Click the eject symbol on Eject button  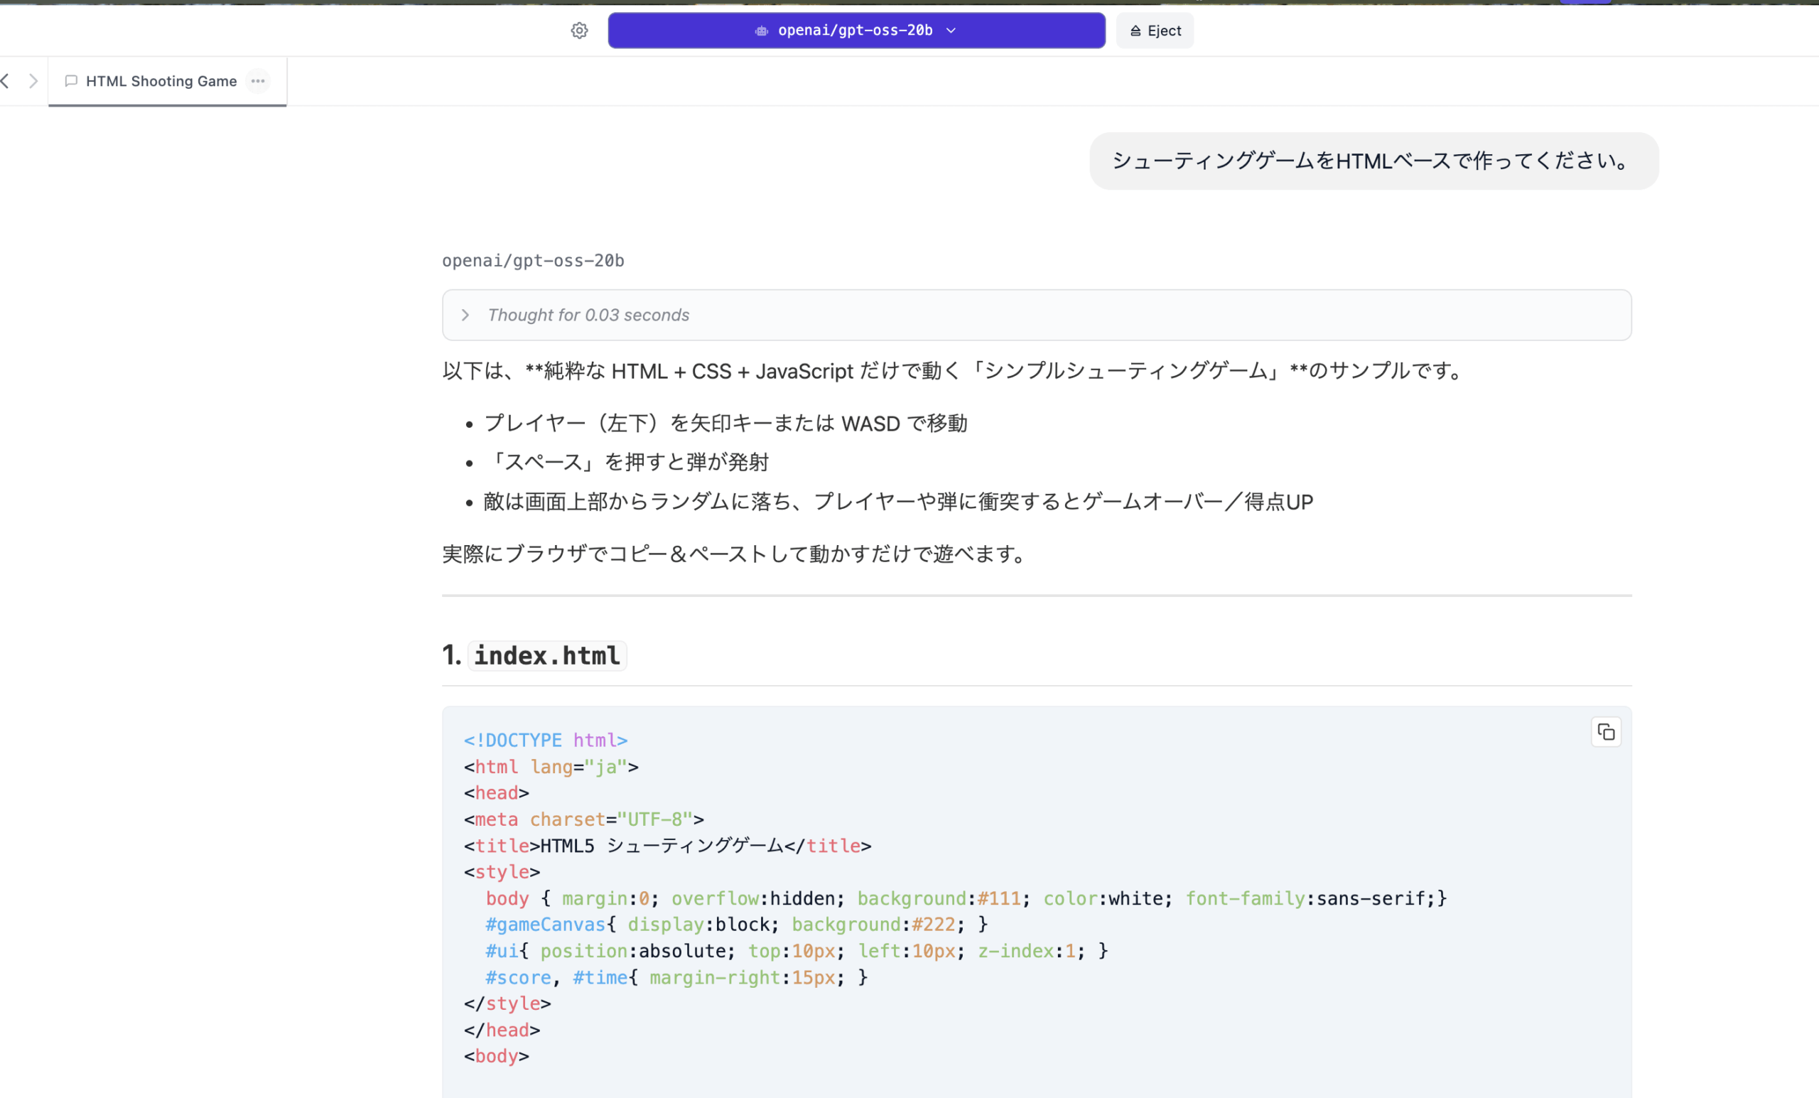(1135, 31)
